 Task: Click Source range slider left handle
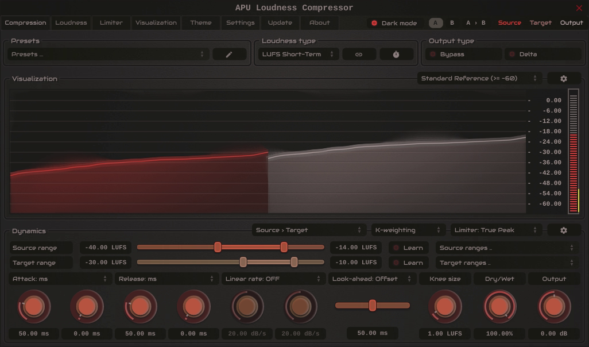(218, 247)
